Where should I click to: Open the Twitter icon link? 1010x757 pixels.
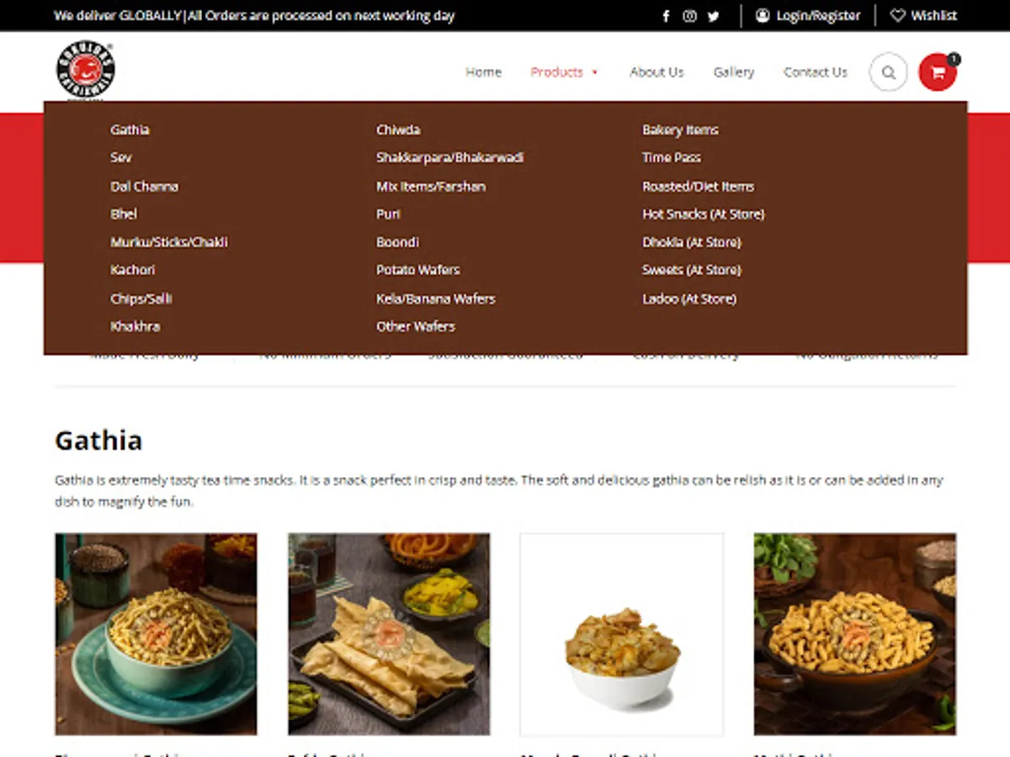(713, 16)
